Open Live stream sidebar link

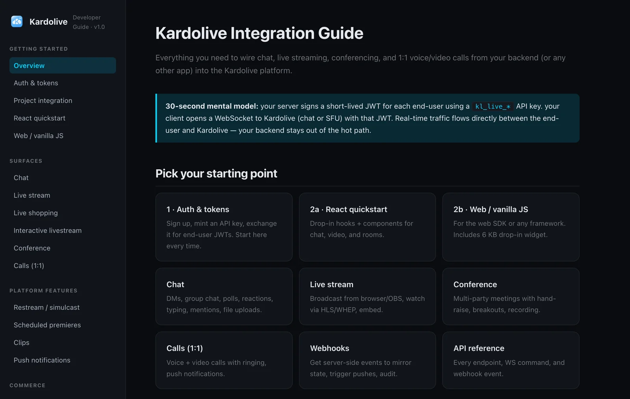tap(63, 195)
